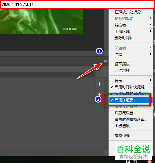
Task: Expand 关键帧 submenu
Action: [131, 48]
